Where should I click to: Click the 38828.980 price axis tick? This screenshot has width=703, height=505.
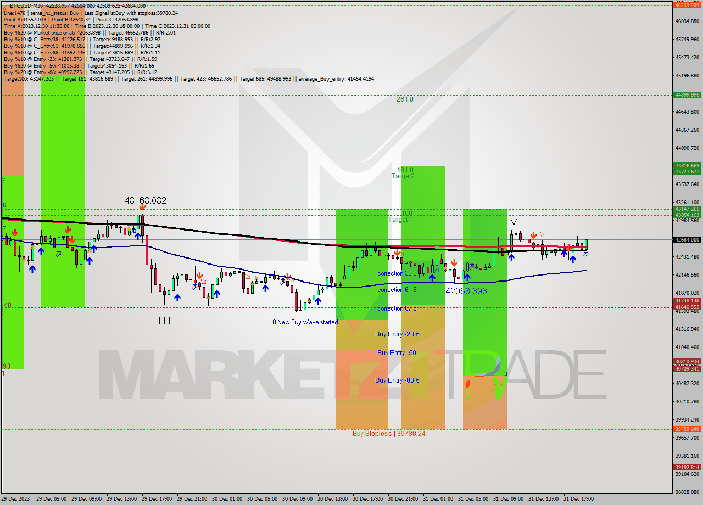pyautogui.click(x=689, y=492)
